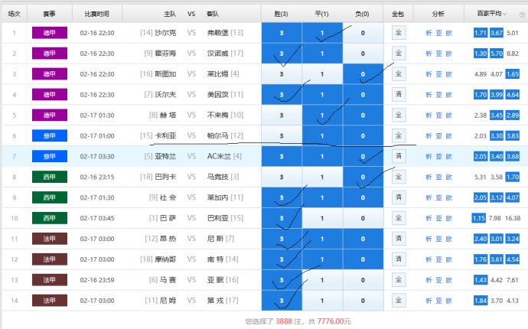Toggle the 平 1 cell for match 8
The height and width of the screenshot is (329, 528).
[322, 177]
